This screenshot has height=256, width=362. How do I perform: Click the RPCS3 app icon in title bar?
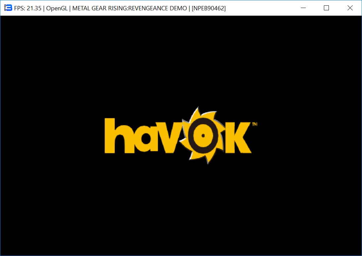click(8, 8)
